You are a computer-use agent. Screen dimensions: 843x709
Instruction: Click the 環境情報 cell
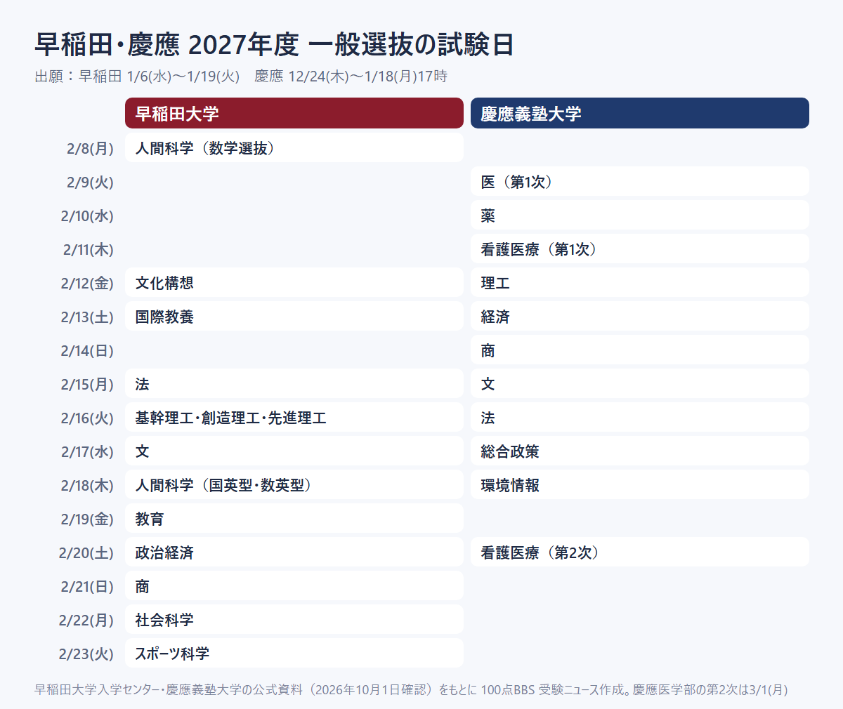[x=640, y=484]
